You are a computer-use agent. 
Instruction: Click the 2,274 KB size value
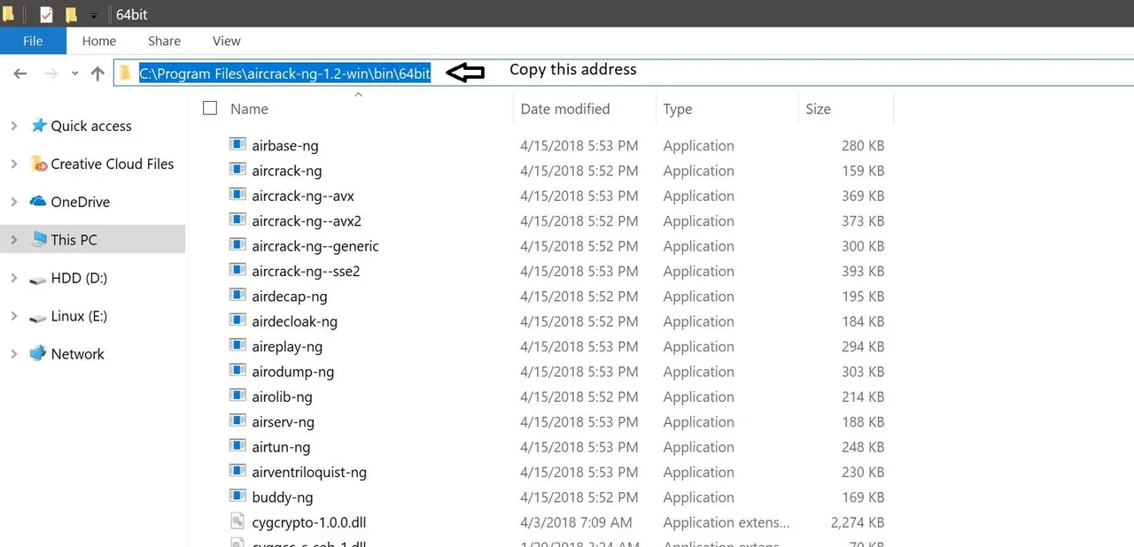[x=858, y=522]
